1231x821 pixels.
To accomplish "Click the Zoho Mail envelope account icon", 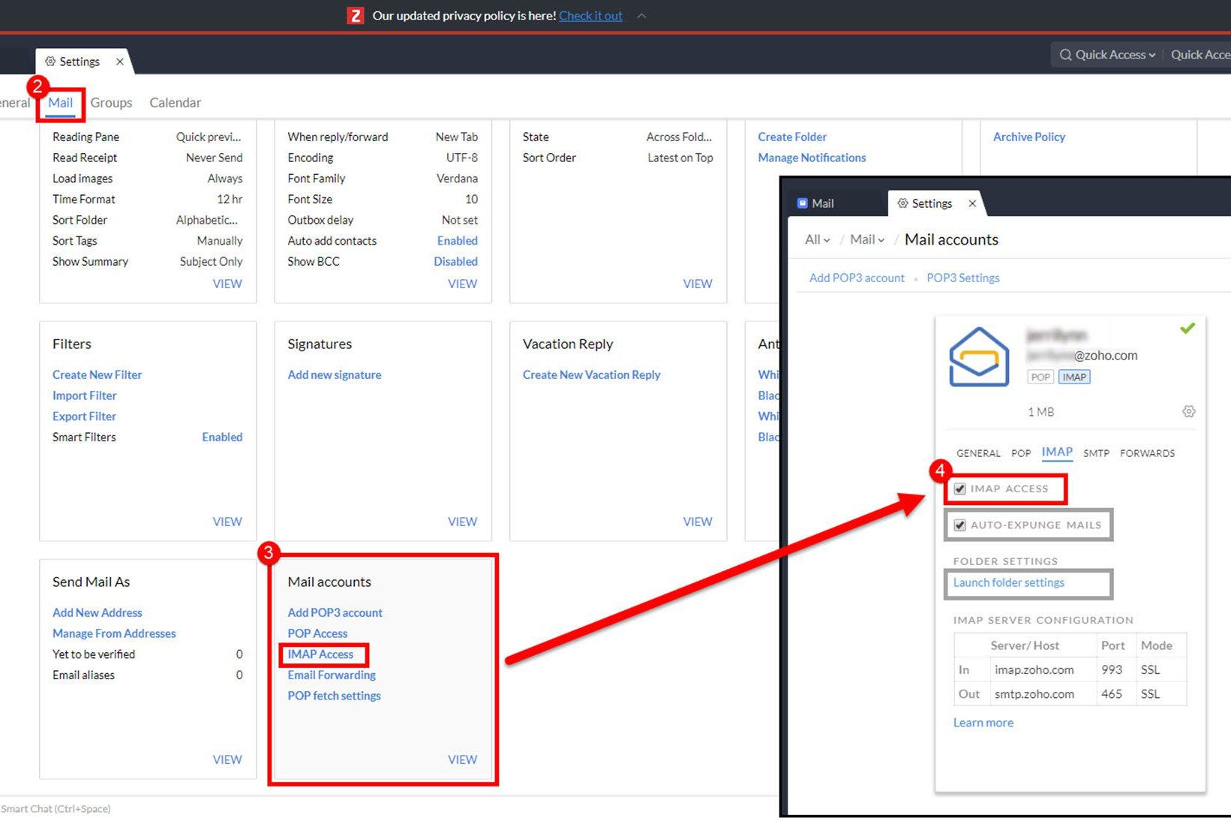I will [x=979, y=357].
